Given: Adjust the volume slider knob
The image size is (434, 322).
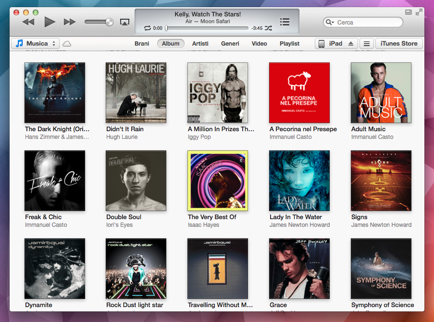Looking at the screenshot, I should 109,22.
